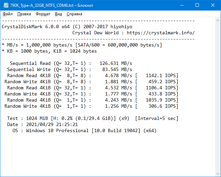Click the window title 790K_Type-A_32GB_NTFS_CDM6.txt
The width and height of the screenshot is (221, 177).
pos(42,5)
